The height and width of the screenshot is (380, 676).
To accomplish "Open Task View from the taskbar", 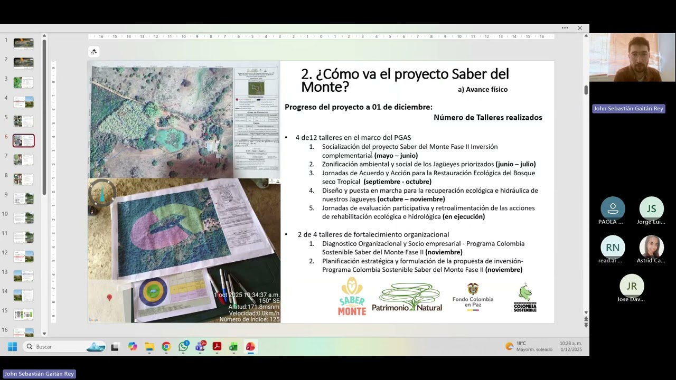I will [x=115, y=347].
